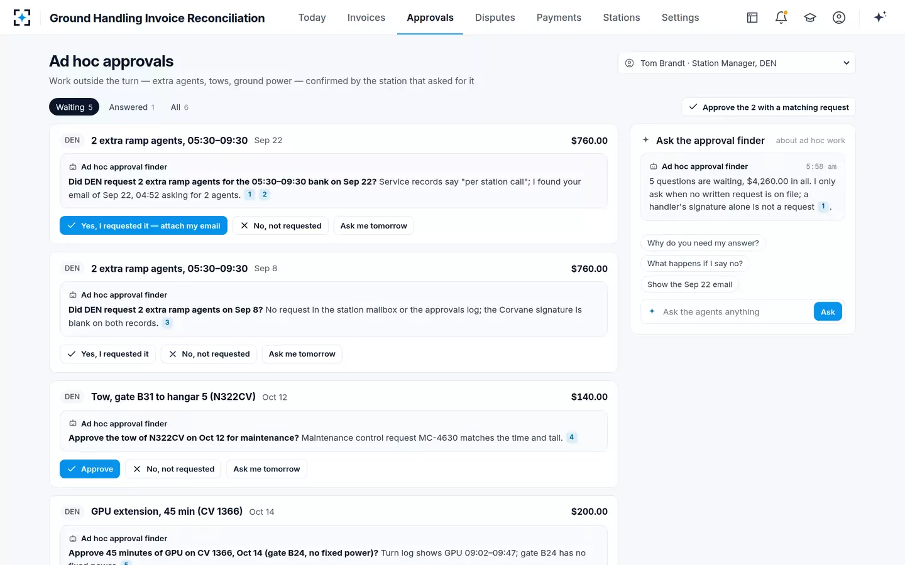905x565 pixels.
Task: Open the user account icon
Action: click(x=839, y=18)
